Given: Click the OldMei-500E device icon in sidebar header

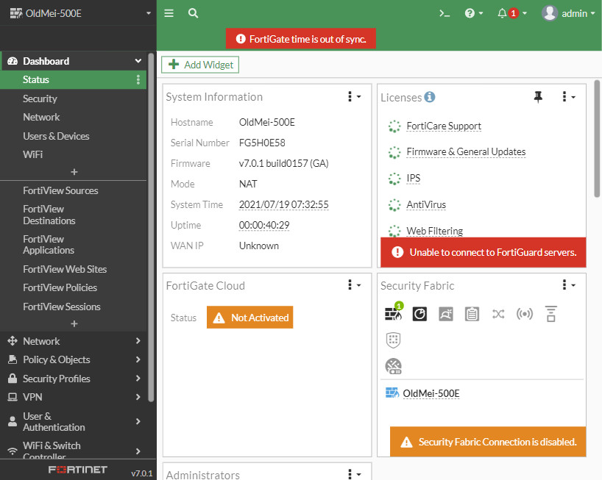Looking at the screenshot, I should pyautogui.click(x=15, y=13).
